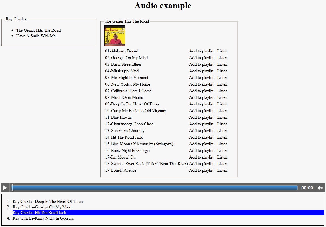326x227 pixels.
Task: Add 11-Blue Hawaii to playlist
Action: (201, 118)
